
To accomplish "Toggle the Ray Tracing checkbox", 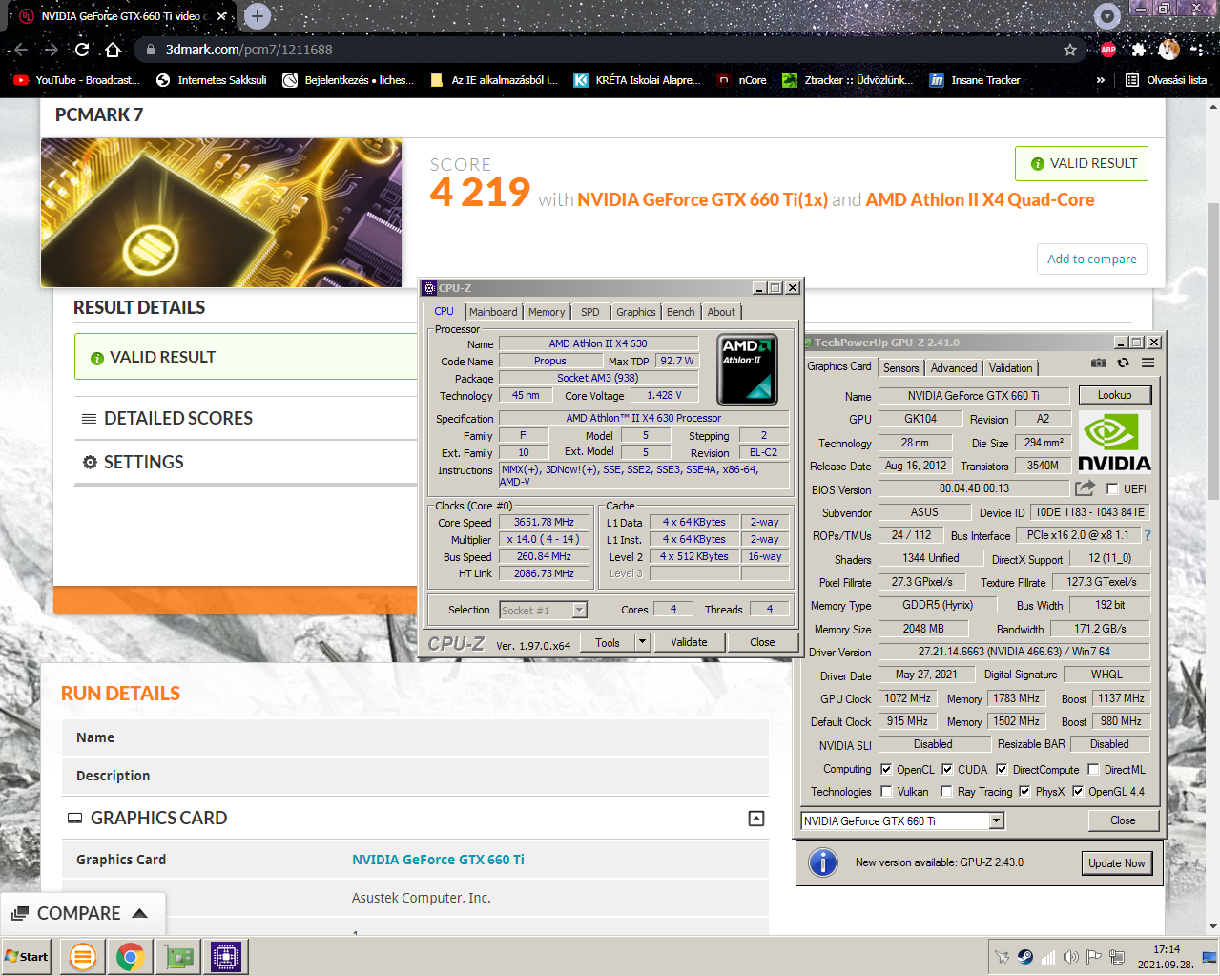I will [946, 791].
